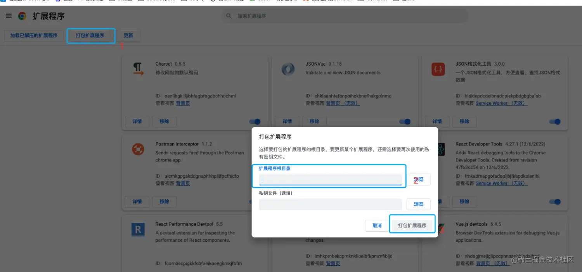Image resolution: width=582 pixels, height=272 pixels.
Task: Click the Postman Interceptor orange icon
Action: click(138, 149)
